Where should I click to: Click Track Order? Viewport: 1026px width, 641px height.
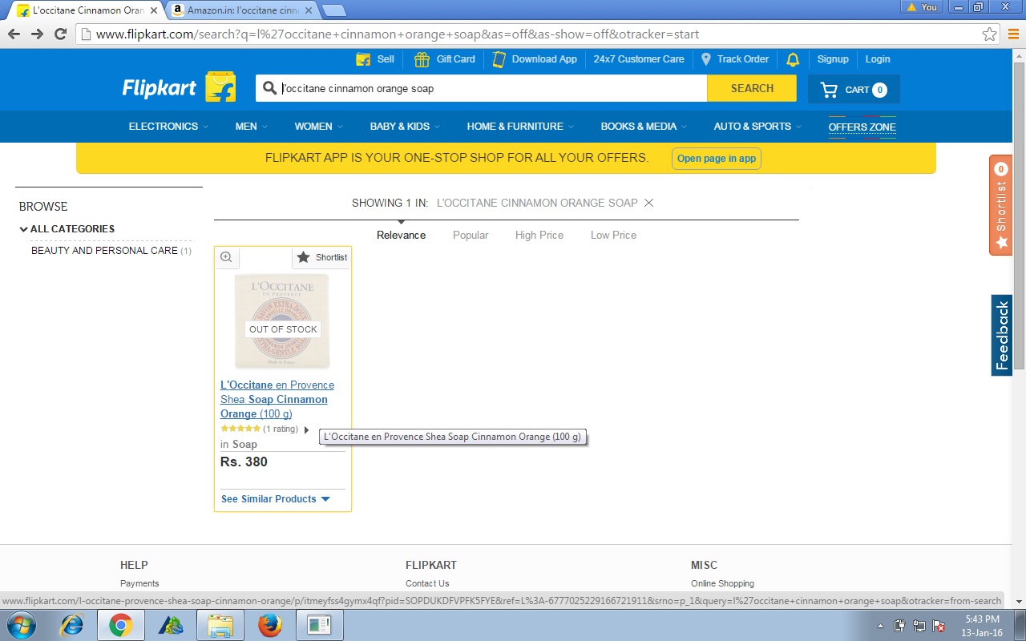point(734,59)
